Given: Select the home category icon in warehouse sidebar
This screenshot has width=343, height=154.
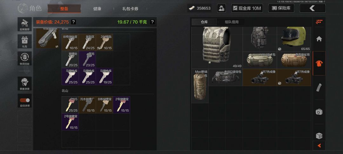Looking at the screenshot, I should pos(319,39).
